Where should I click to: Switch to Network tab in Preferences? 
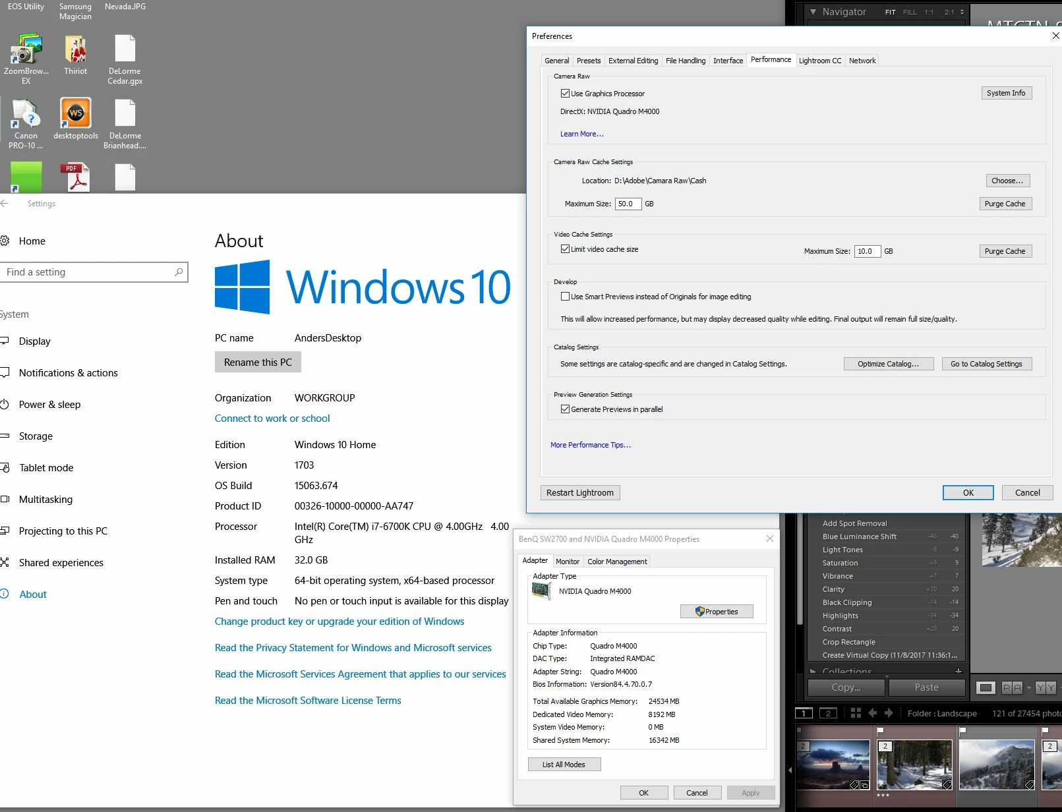click(x=862, y=61)
